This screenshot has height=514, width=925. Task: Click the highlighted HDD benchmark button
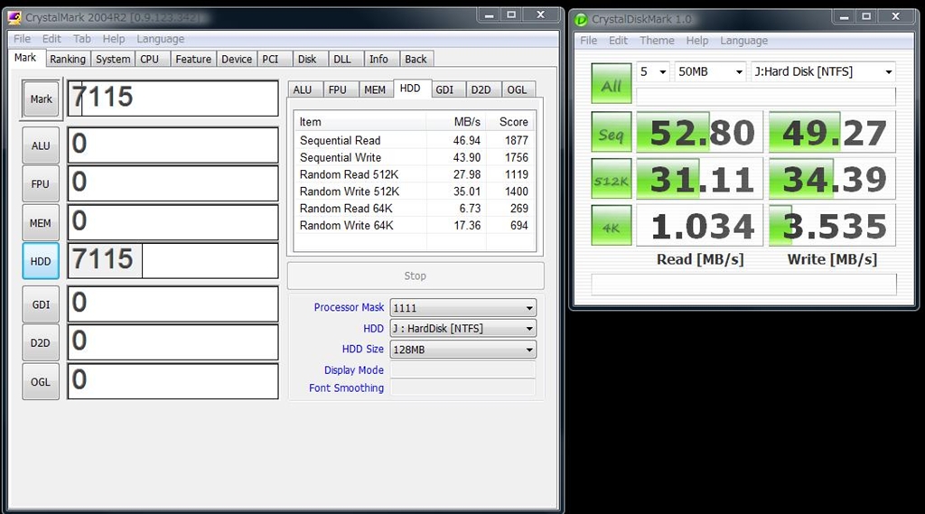(41, 261)
